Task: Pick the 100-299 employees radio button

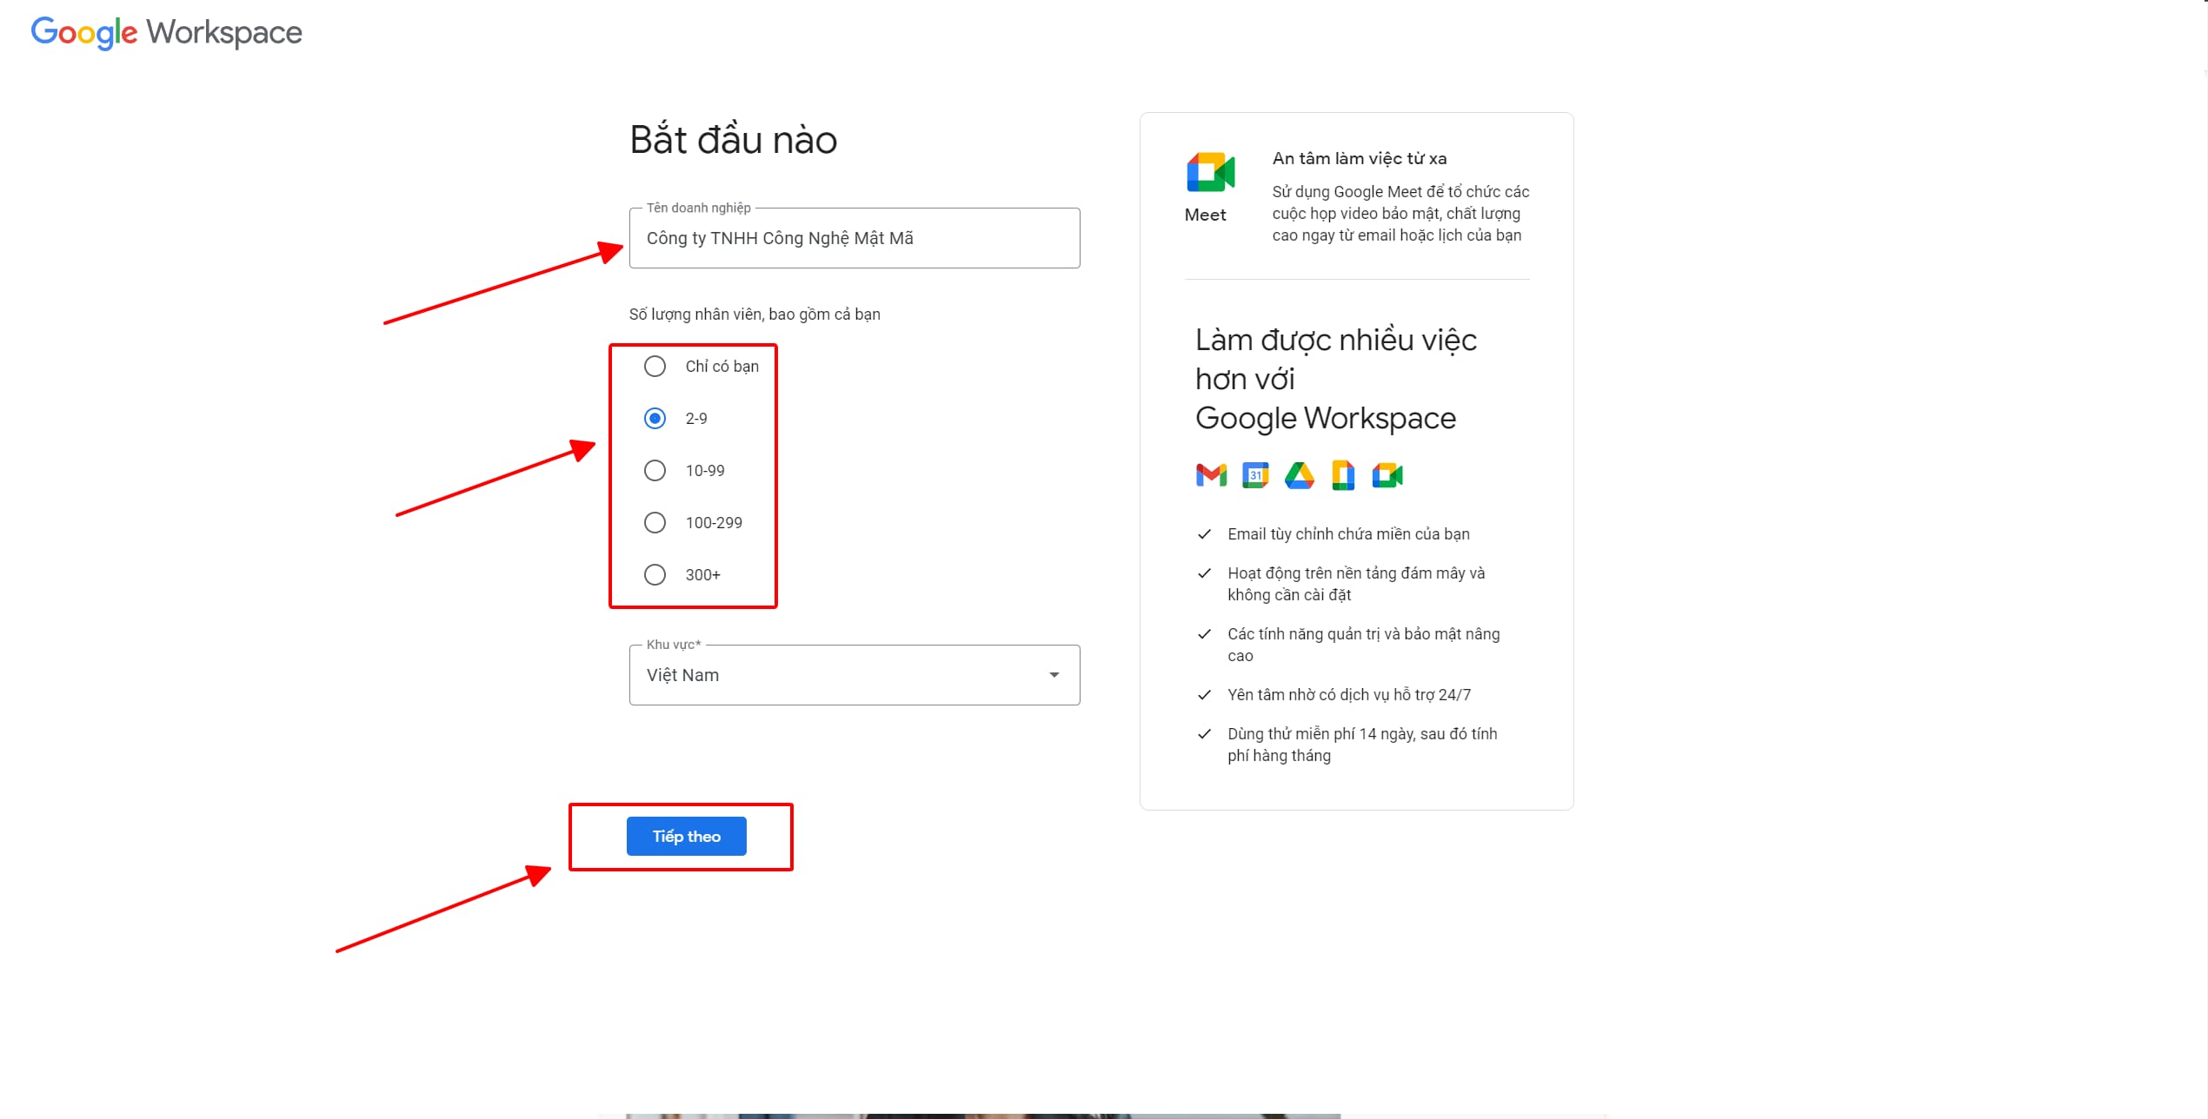Action: coord(655,523)
